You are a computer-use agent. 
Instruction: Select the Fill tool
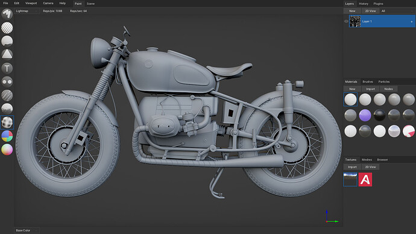click(x=7, y=42)
